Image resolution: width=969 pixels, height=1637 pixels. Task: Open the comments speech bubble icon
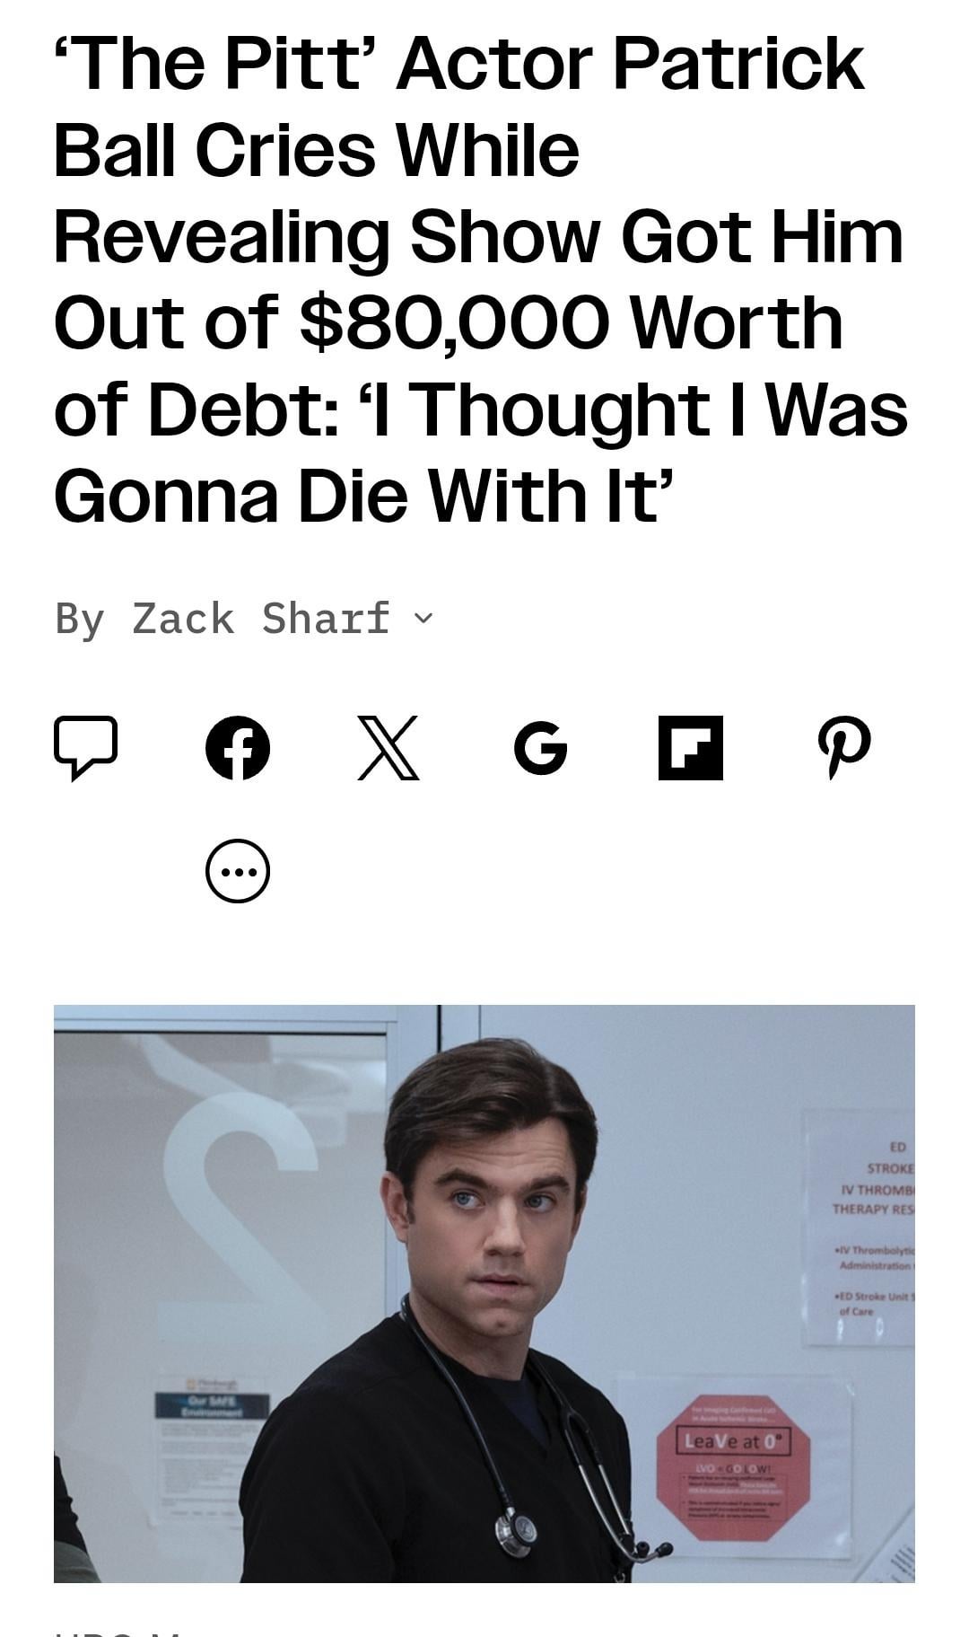tap(85, 747)
